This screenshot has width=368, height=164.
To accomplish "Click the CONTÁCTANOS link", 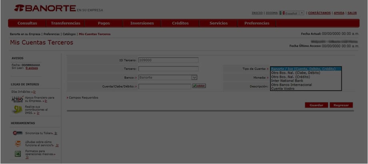I will (319, 13).
